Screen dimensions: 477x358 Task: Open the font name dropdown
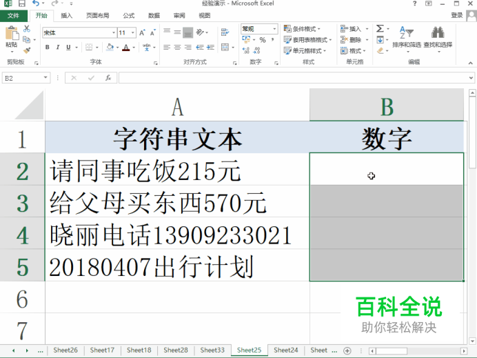coord(114,32)
